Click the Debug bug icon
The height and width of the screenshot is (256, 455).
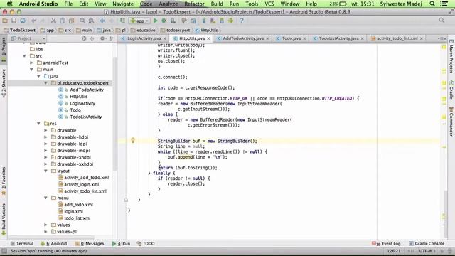tap(164, 21)
